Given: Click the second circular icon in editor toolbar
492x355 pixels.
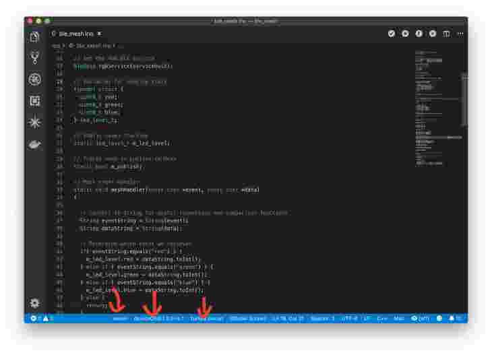Looking at the screenshot, I should (x=405, y=34).
